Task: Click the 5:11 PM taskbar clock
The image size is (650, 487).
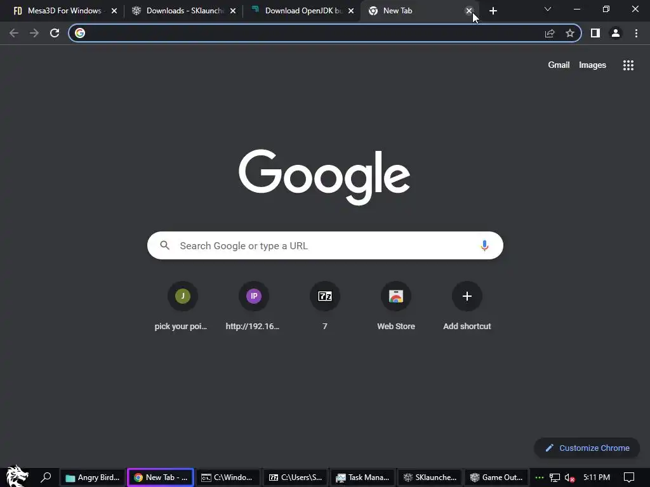Action: 597,477
